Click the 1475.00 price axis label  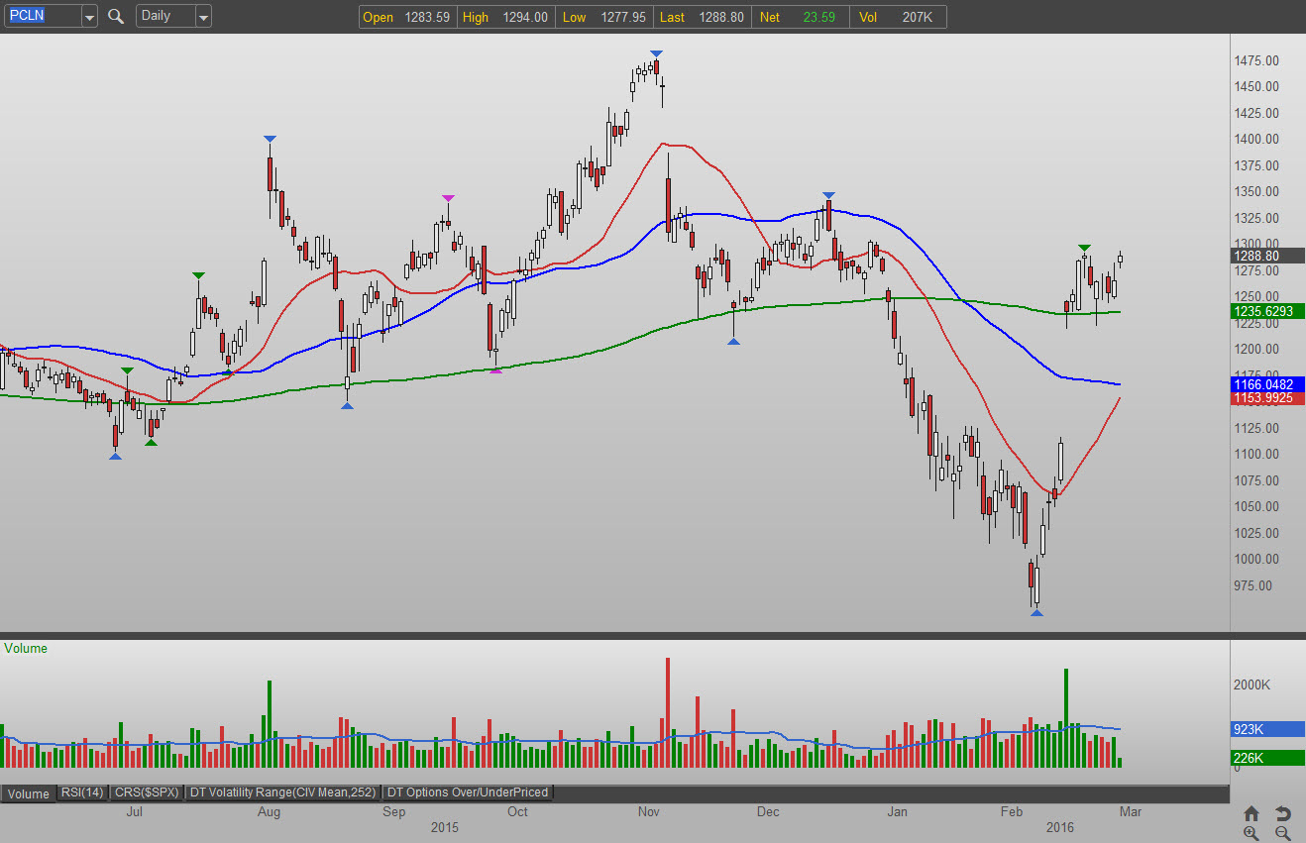coord(1255,60)
